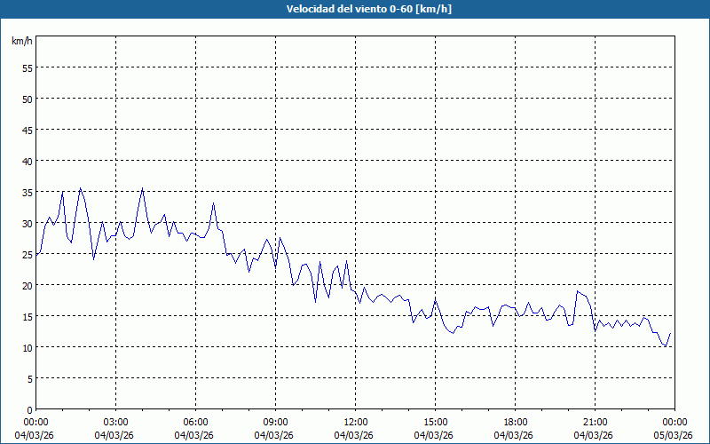Click the km/h unit label on the y-axis

(x=21, y=42)
